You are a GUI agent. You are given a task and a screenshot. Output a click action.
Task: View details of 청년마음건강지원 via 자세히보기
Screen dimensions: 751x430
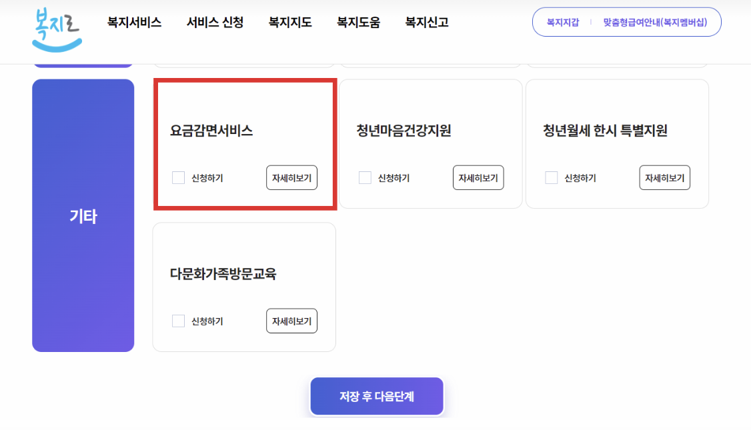pyautogui.click(x=478, y=177)
